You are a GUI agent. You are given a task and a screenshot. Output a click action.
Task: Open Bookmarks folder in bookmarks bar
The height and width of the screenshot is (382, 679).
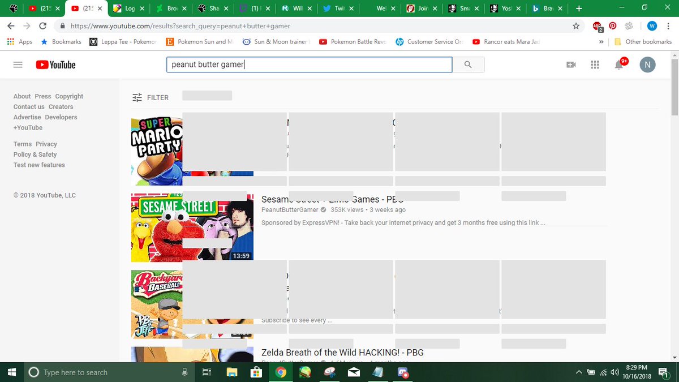[x=61, y=42]
